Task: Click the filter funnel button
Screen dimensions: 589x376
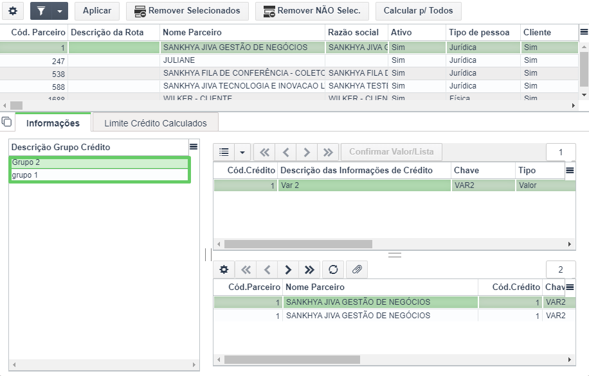Action: [41, 11]
